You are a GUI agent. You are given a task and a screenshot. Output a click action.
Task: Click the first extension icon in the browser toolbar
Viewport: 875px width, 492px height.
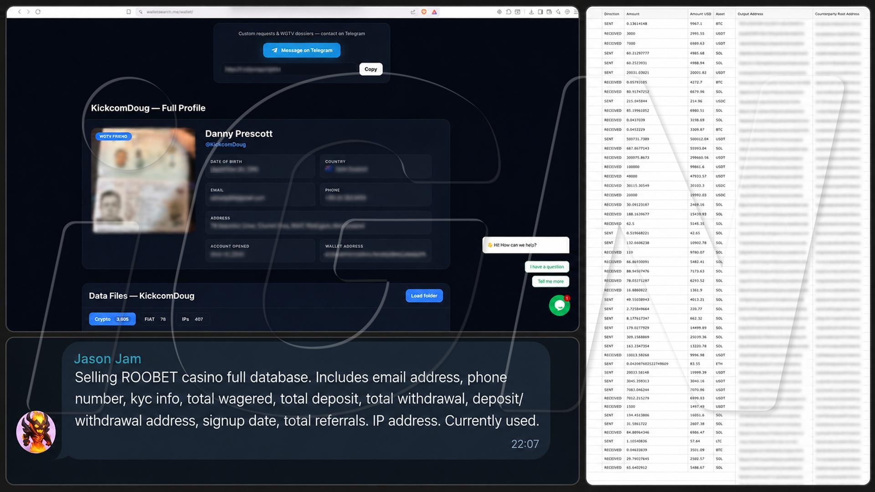point(499,12)
